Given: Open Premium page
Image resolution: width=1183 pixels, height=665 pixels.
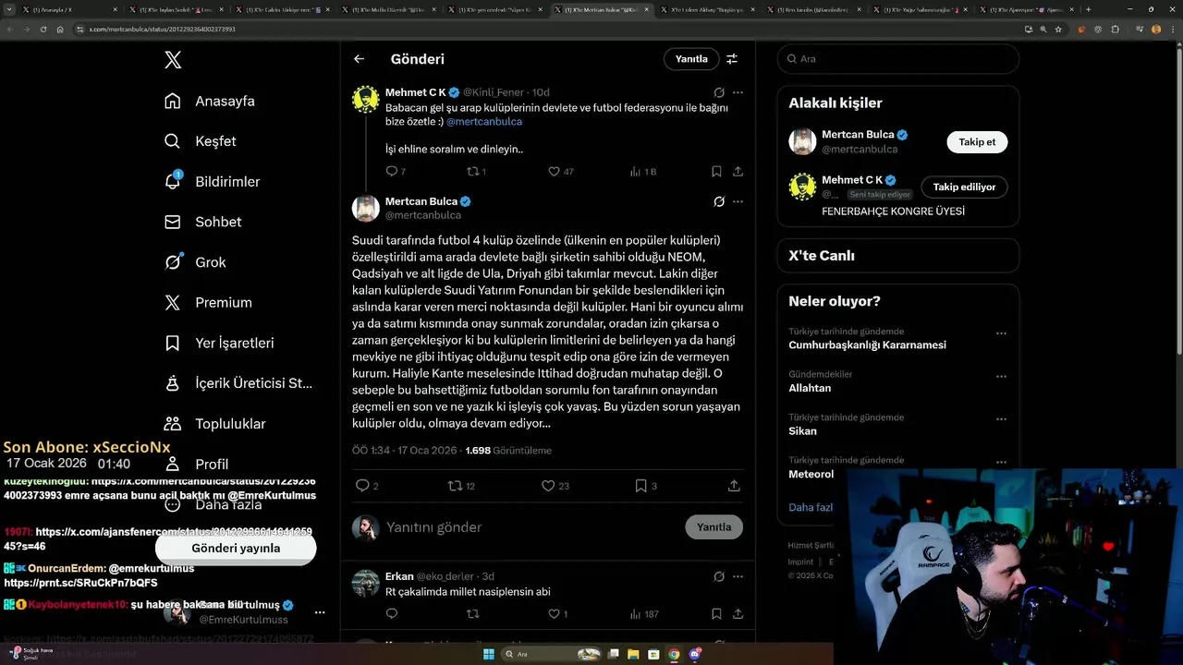Looking at the screenshot, I should click(208, 302).
